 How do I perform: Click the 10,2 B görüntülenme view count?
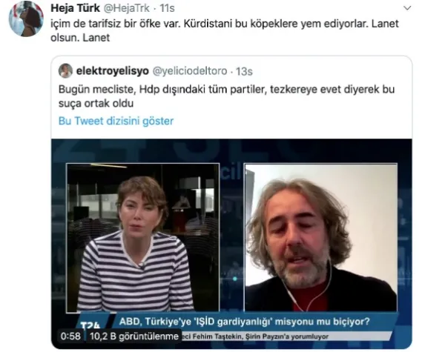[133, 336]
